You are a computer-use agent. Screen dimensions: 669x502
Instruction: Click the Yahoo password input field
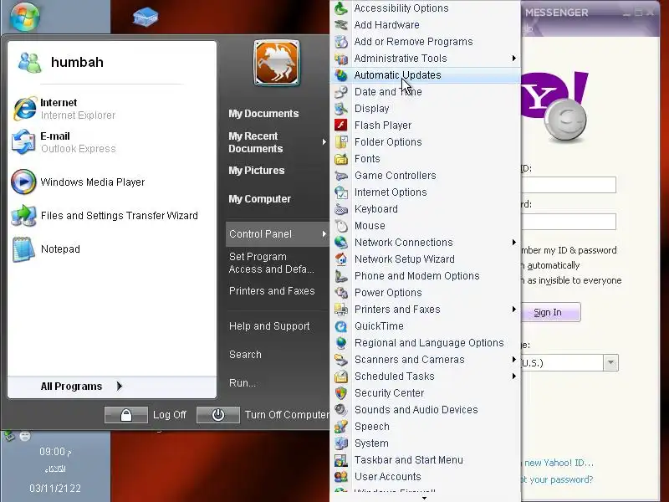tap(569, 222)
